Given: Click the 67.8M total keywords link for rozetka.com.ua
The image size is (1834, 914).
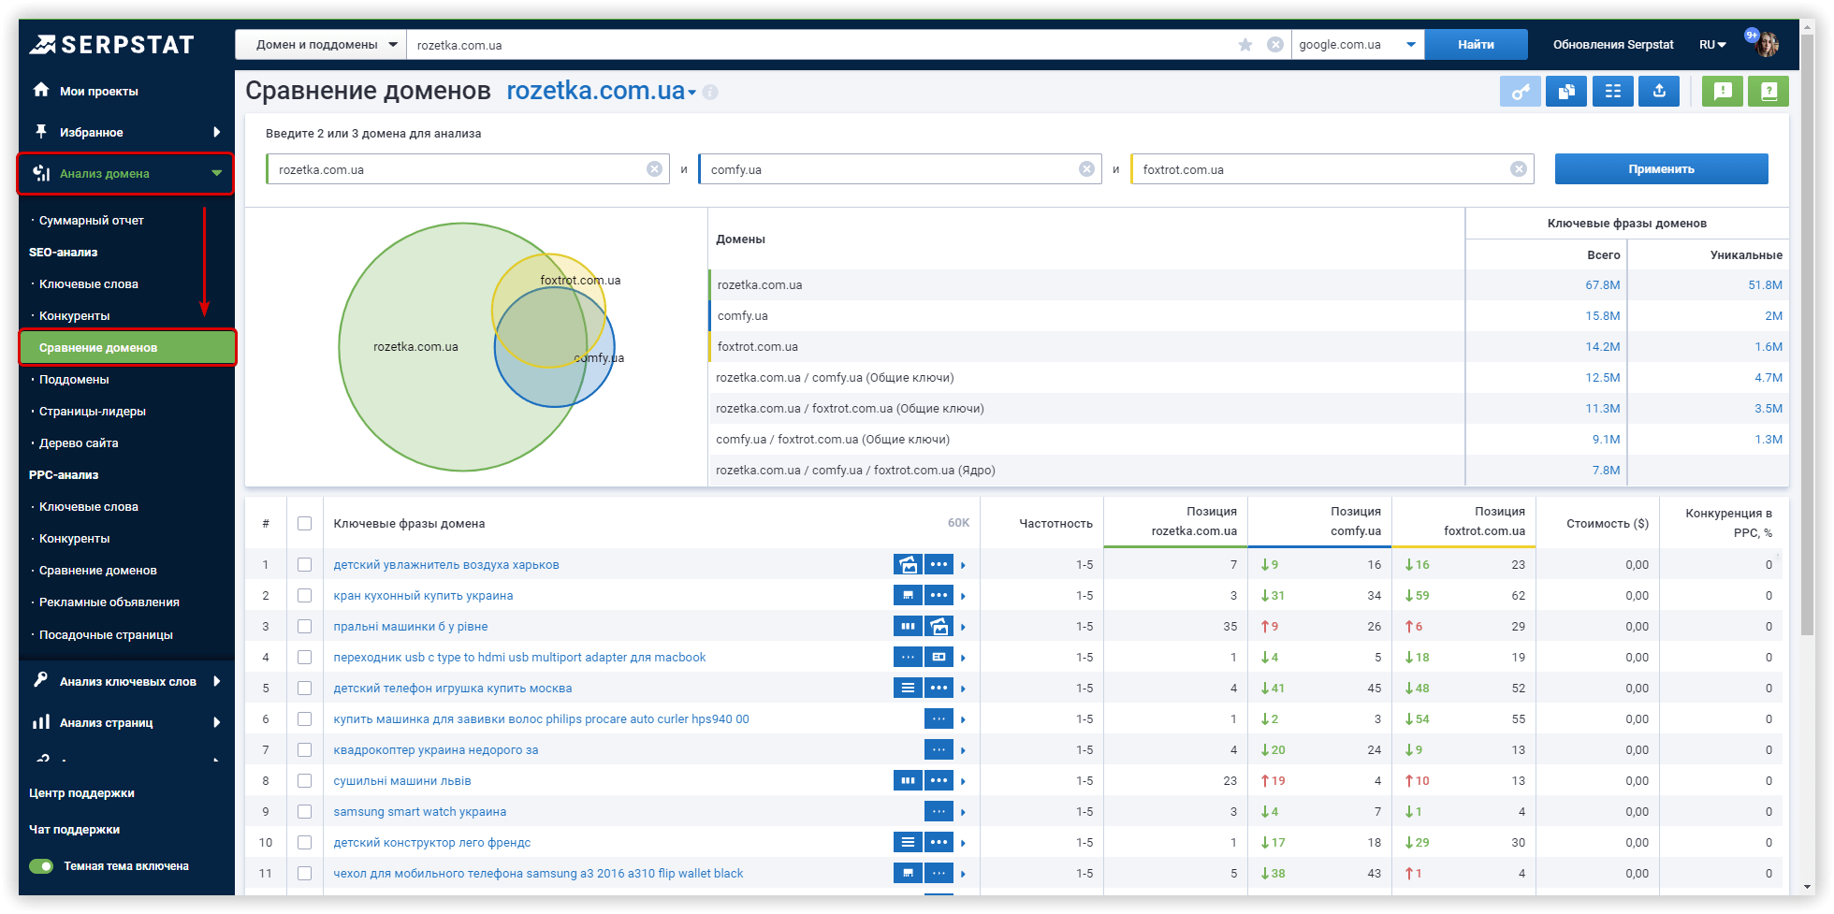Looking at the screenshot, I should click(x=1602, y=285).
